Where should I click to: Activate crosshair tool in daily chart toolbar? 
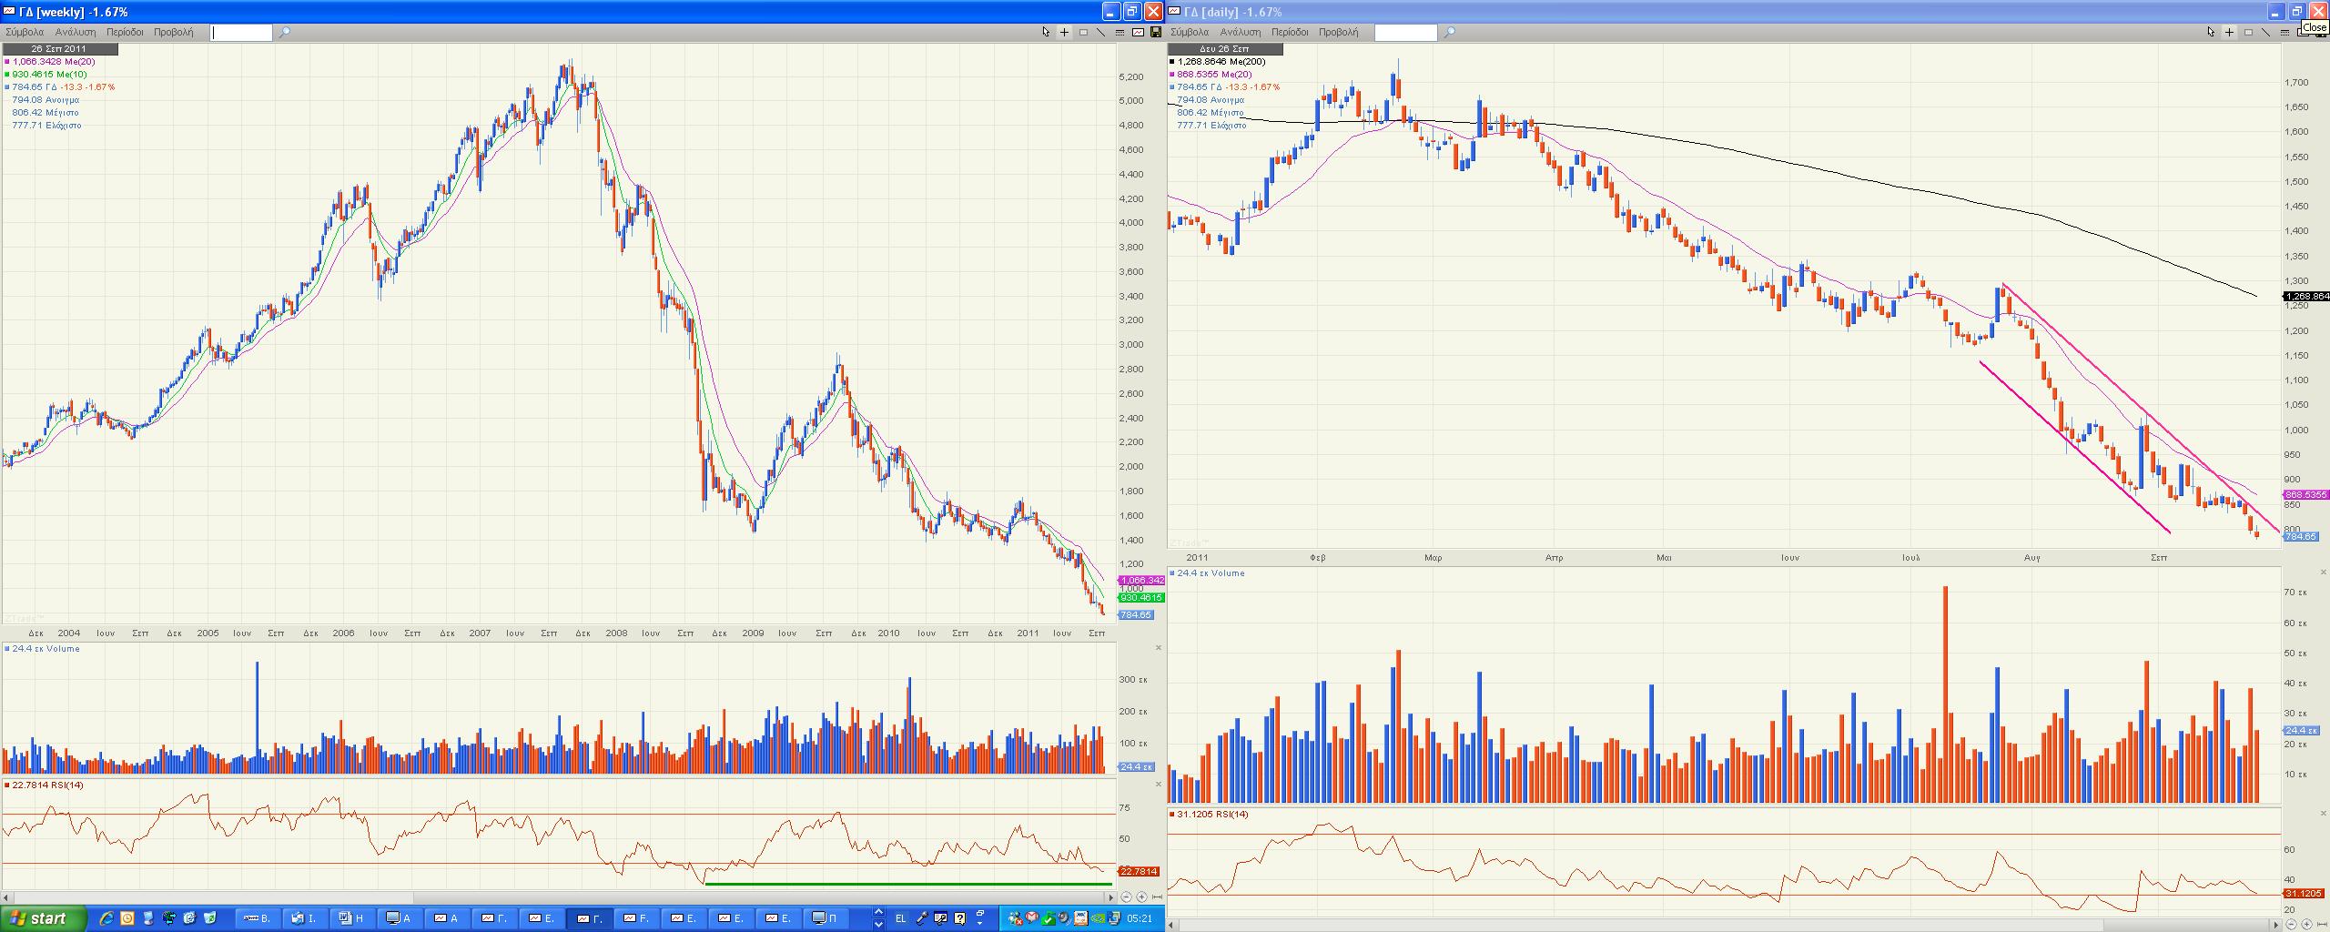(2229, 32)
